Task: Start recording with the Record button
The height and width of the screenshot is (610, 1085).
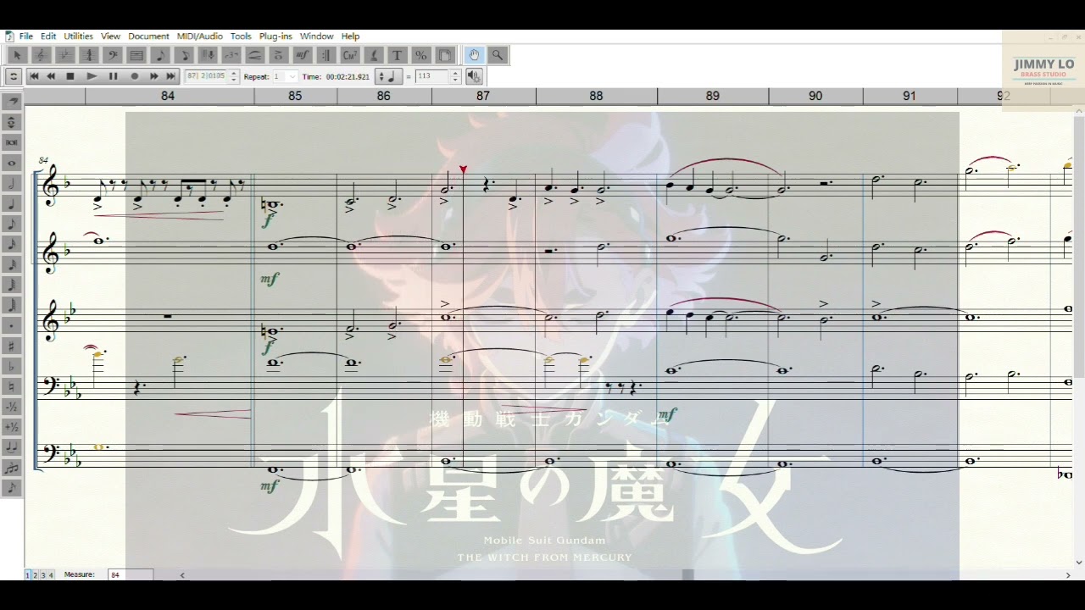Action: [134, 76]
